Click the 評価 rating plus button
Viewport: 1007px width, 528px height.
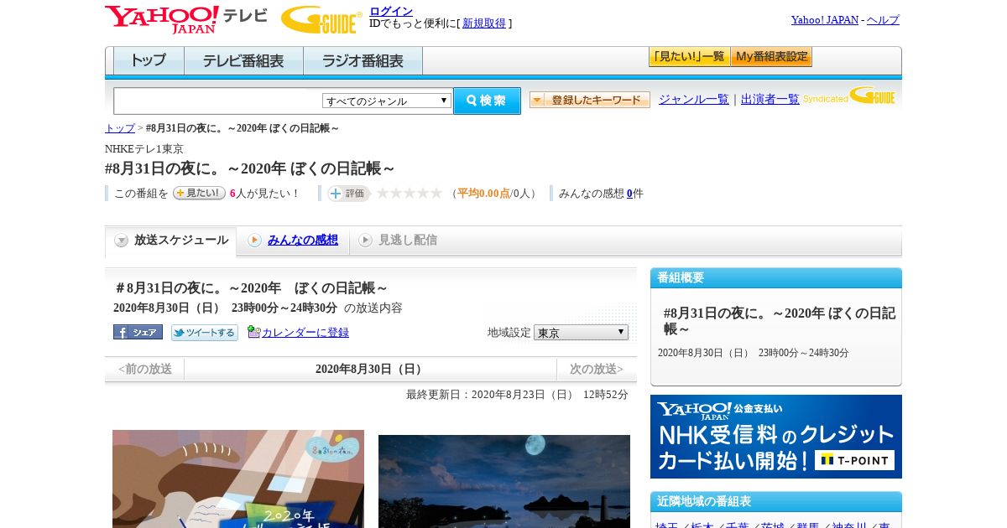[x=349, y=193]
